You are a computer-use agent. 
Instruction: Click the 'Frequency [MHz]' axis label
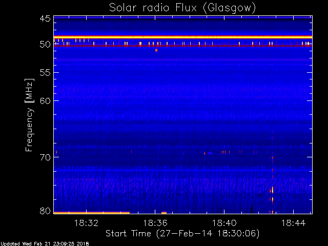click(29, 115)
